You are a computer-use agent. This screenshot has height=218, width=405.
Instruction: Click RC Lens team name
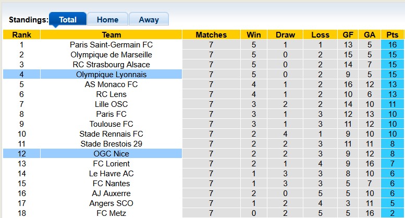pos(112,94)
